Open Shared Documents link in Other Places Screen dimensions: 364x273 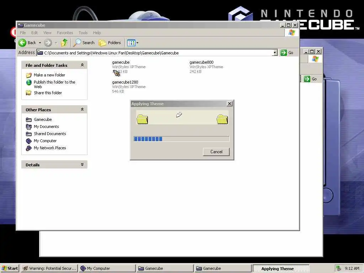(x=50, y=134)
